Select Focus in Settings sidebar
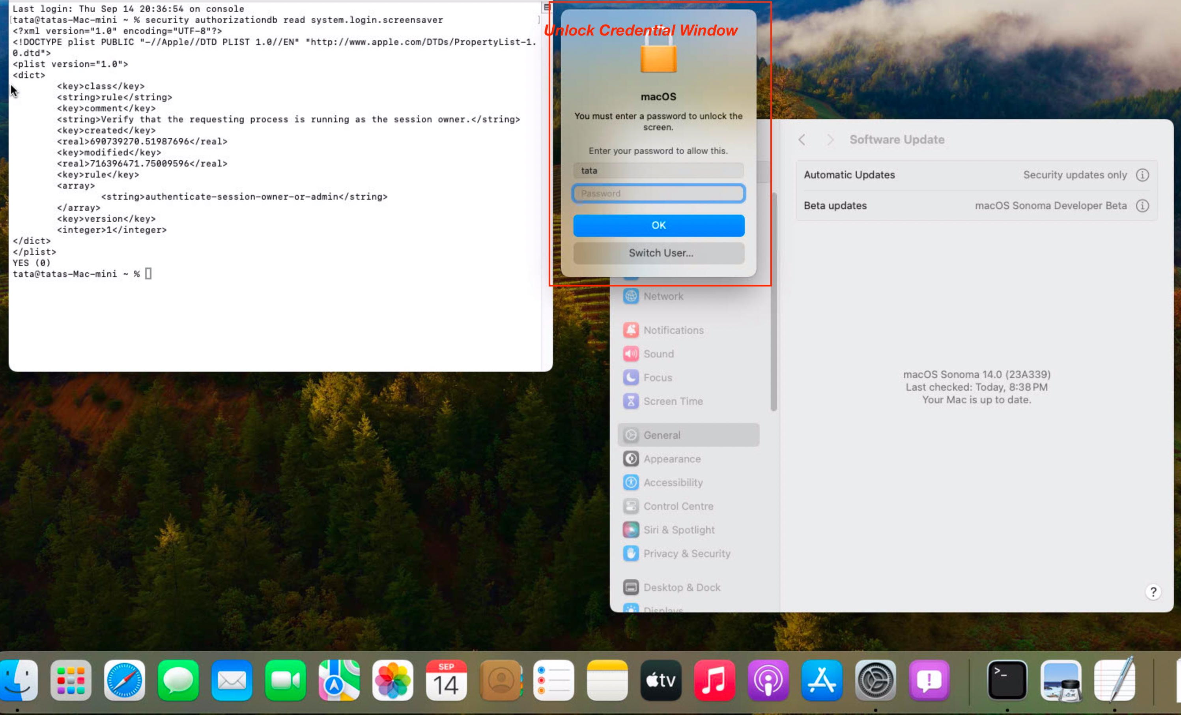The image size is (1181, 715). [x=688, y=378]
